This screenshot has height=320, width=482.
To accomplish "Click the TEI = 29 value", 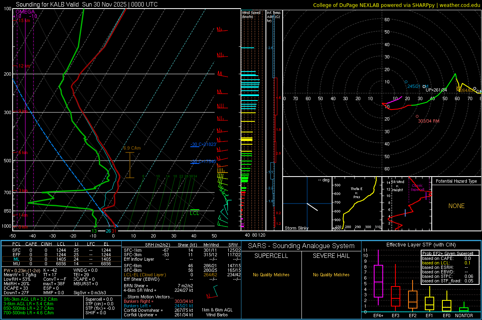I will pos(81,275).
